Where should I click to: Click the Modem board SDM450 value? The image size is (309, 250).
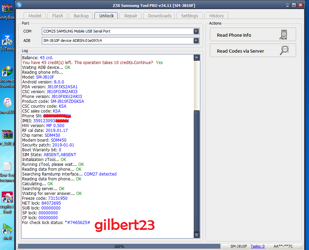[58, 140]
